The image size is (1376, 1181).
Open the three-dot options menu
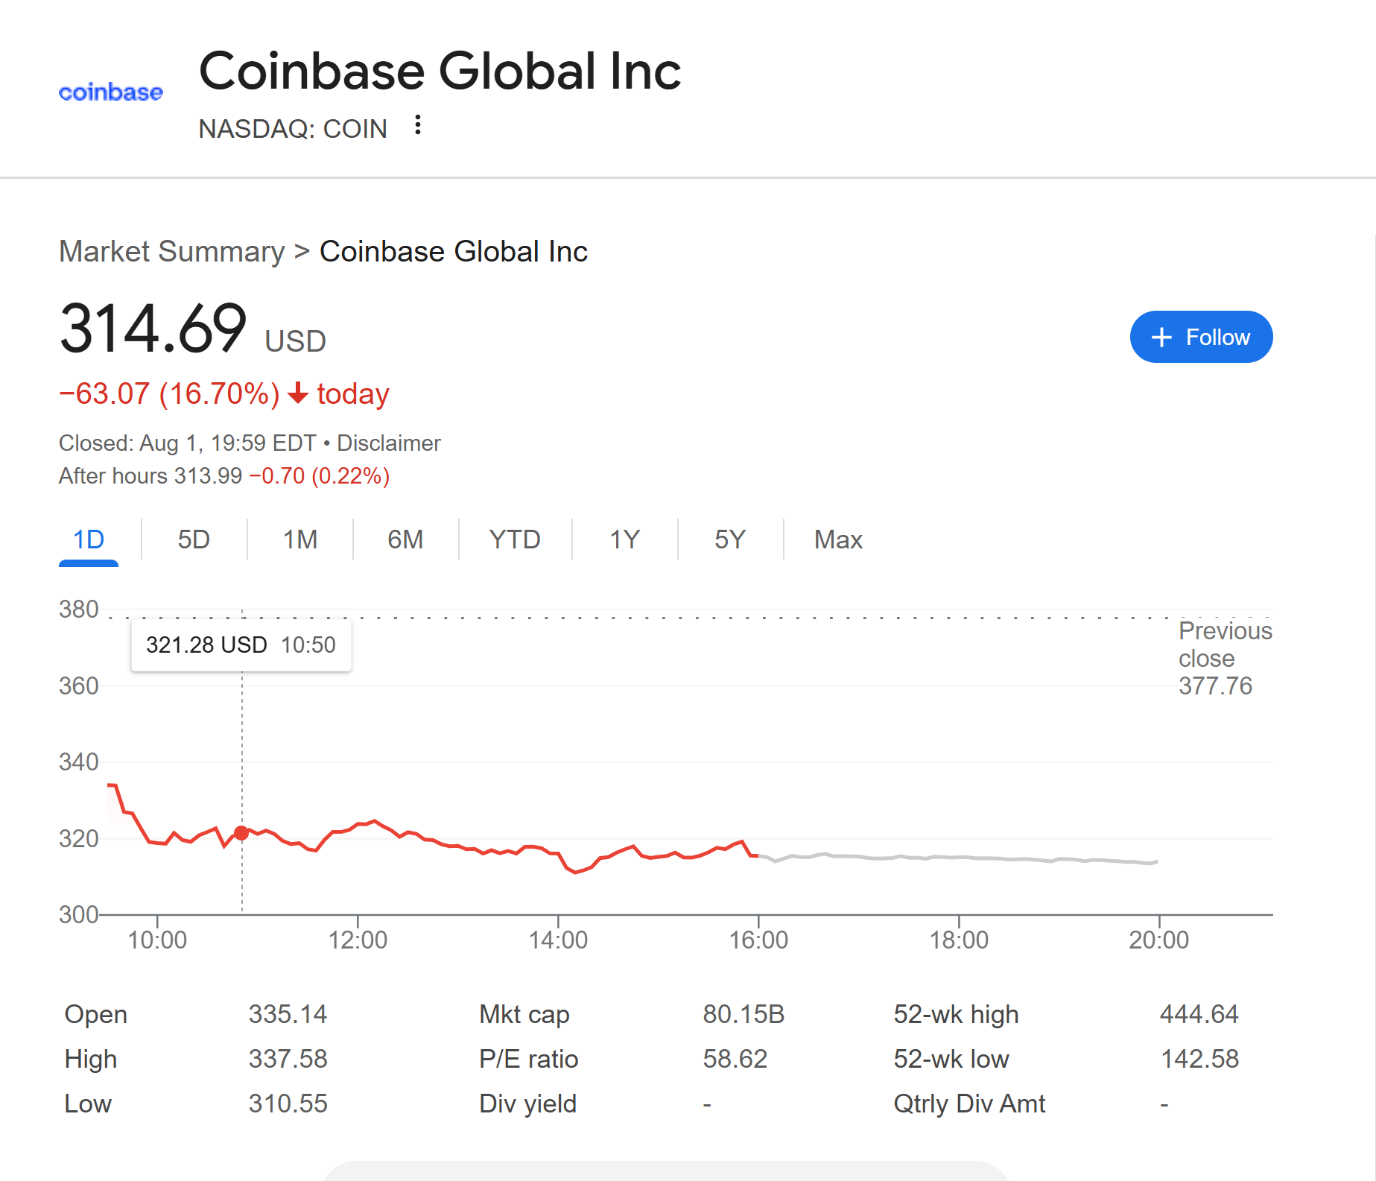[418, 126]
